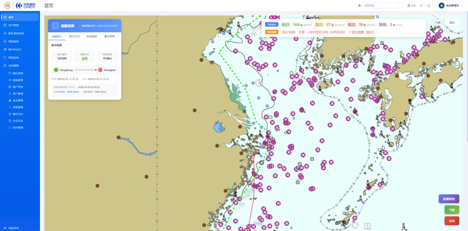Switch the map toggle to 气象
The width and height of the screenshot is (468, 231).
click(x=438, y=22)
